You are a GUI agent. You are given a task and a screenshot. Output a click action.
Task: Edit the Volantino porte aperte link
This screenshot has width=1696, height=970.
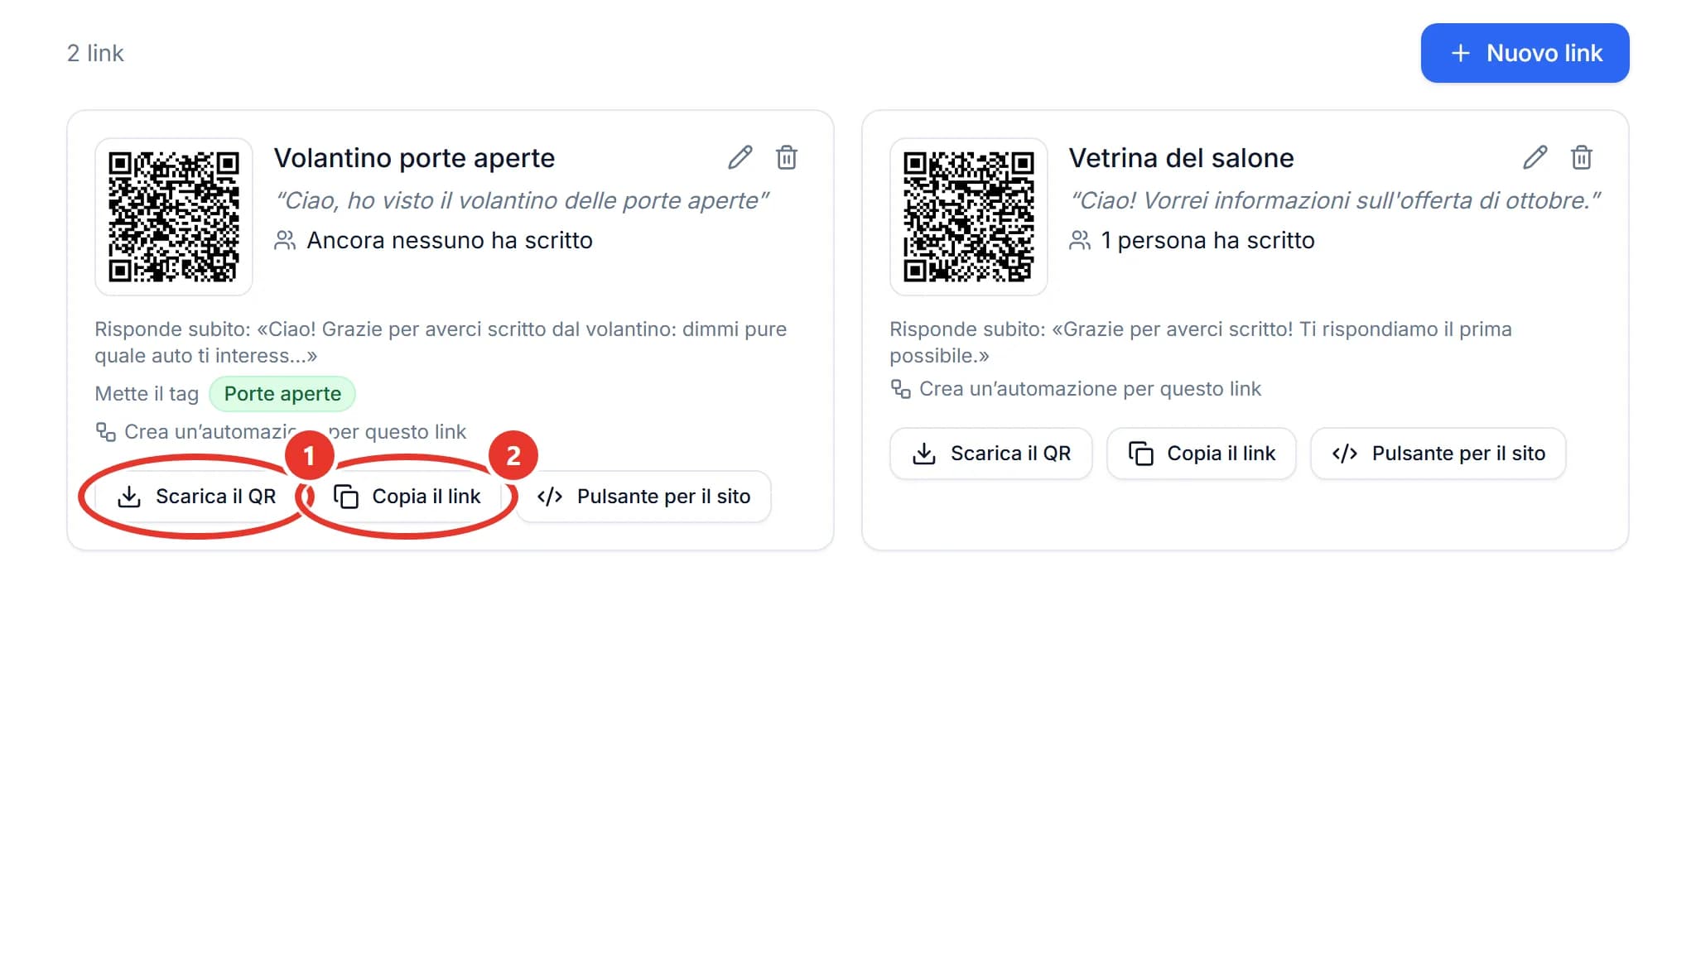coord(740,157)
